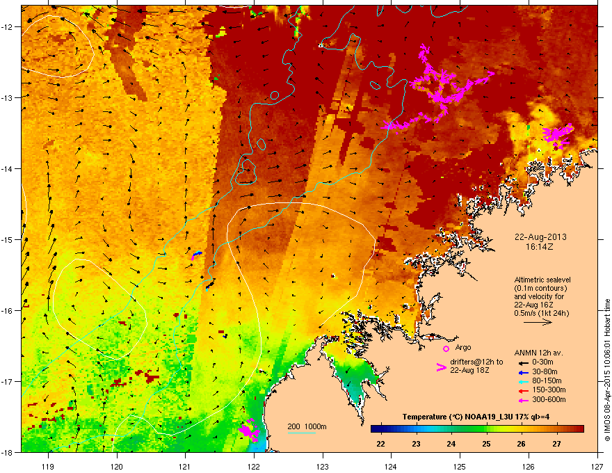The image size is (612, 473).
Task: Click the '200 1000m' bathymetry label
Action: tap(307, 426)
